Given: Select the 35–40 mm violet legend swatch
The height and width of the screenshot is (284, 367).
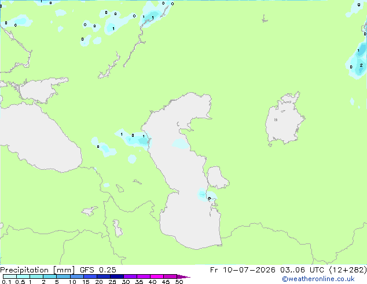Looking at the screenshot, I should [x=144, y=276].
